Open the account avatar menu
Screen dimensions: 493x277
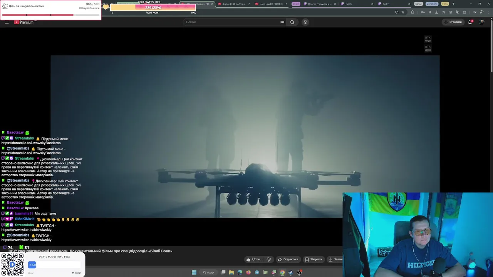tap(482, 22)
